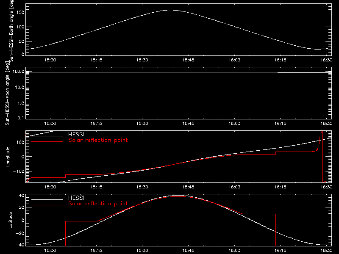Image resolution: width=339 pixels, height=254 pixels.
Task: Click the 1.0 tick on Moon angle axis
Action: click(x=21, y=103)
